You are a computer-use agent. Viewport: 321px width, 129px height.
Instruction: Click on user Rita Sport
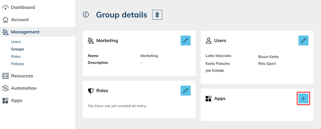point(267,64)
